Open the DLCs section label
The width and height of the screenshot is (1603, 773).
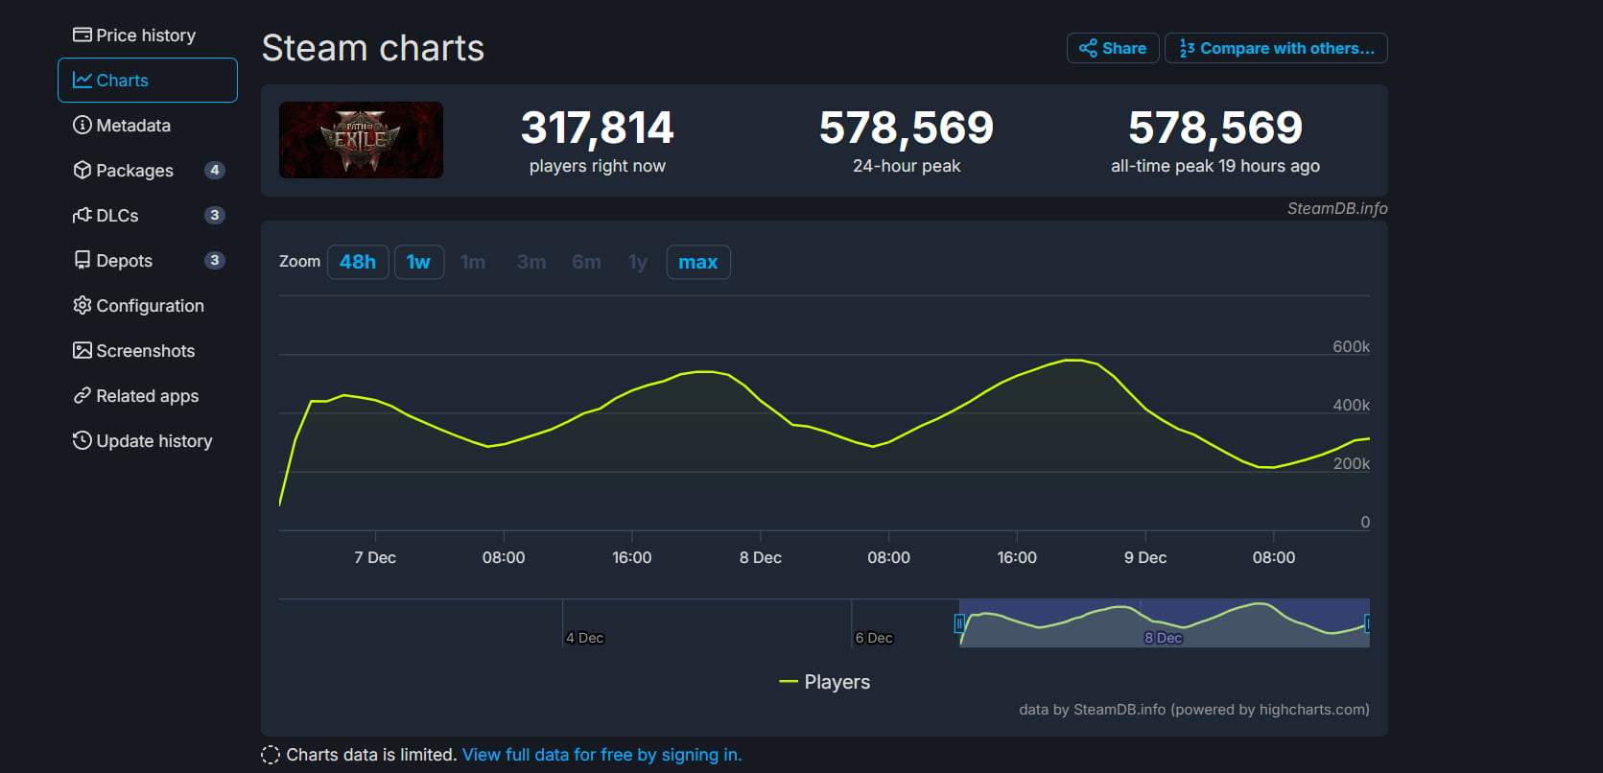117,215
